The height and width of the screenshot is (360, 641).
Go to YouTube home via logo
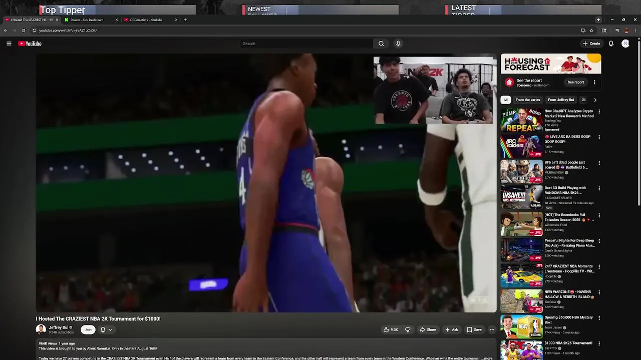pyautogui.click(x=30, y=43)
